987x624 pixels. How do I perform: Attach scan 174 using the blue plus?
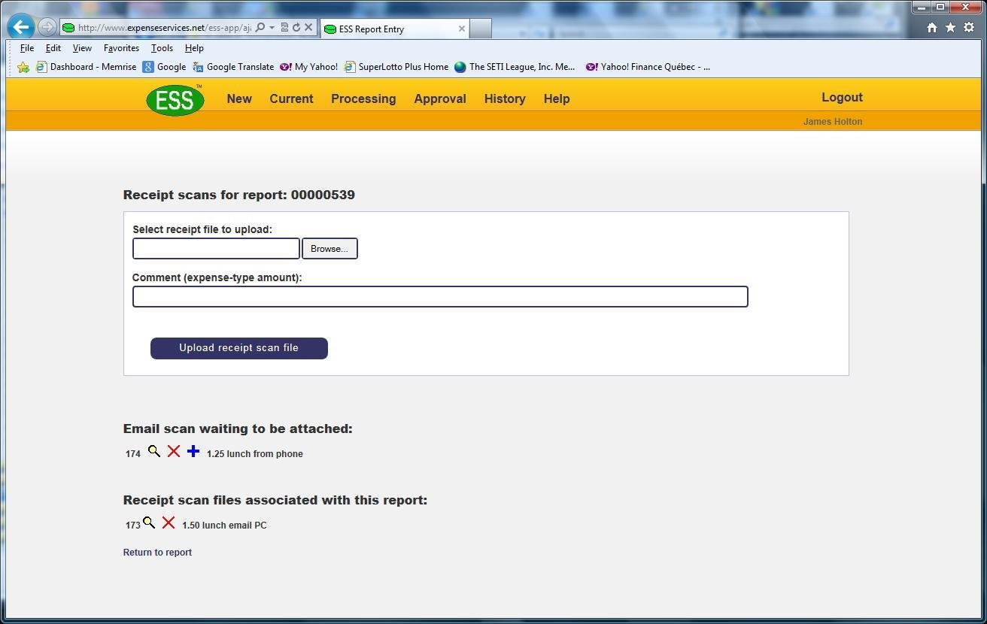193,451
